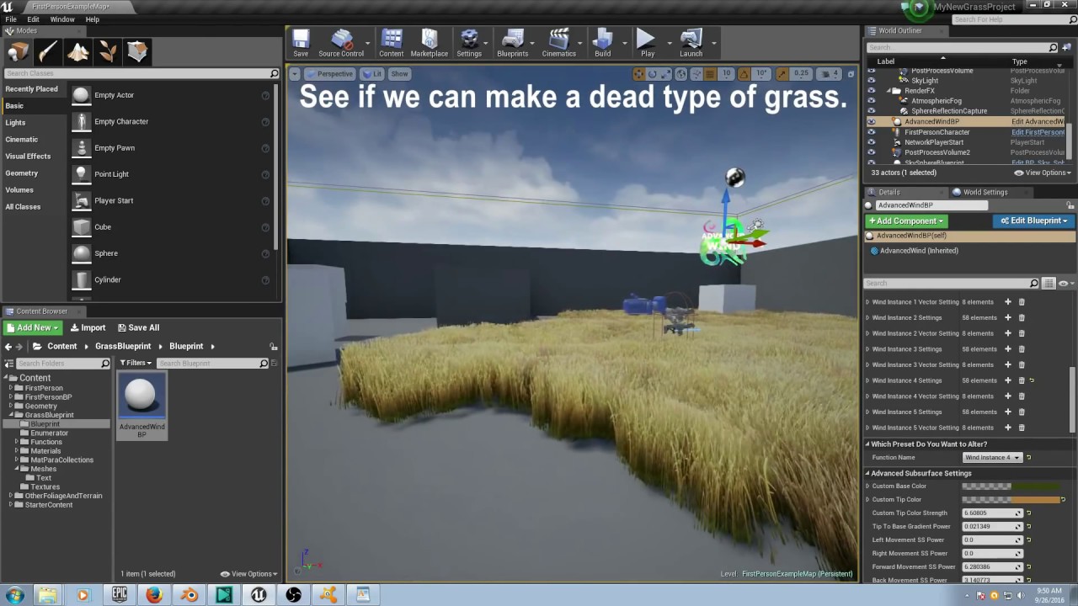
Task: Open the Marketplace toolbar icon
Action: (430, 43)
